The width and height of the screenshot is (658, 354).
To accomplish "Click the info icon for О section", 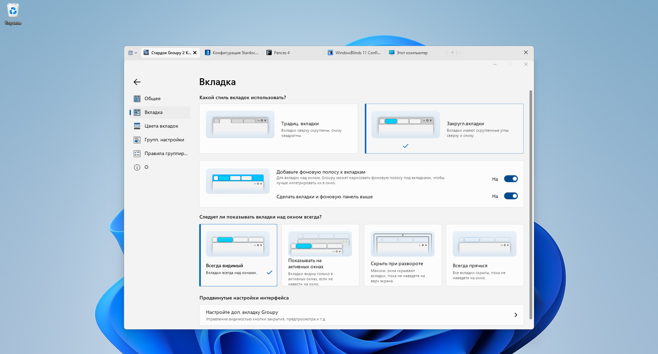I will coord(137,167).
